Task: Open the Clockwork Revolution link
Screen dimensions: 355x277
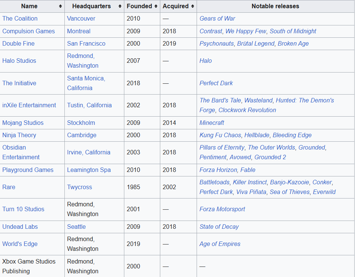Action: tap(247, 110)
